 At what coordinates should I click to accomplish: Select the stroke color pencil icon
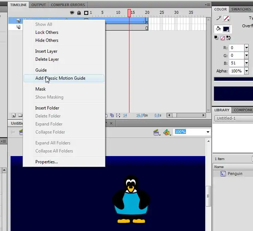coord(218,18)
